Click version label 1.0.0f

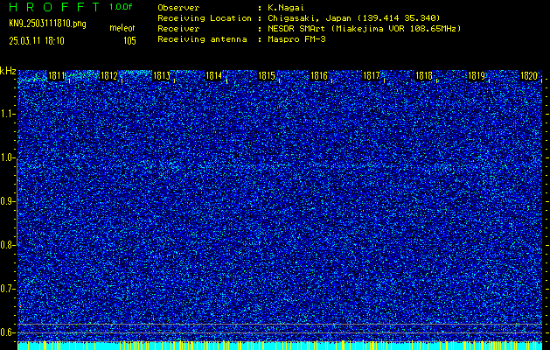tap(121, 7)
